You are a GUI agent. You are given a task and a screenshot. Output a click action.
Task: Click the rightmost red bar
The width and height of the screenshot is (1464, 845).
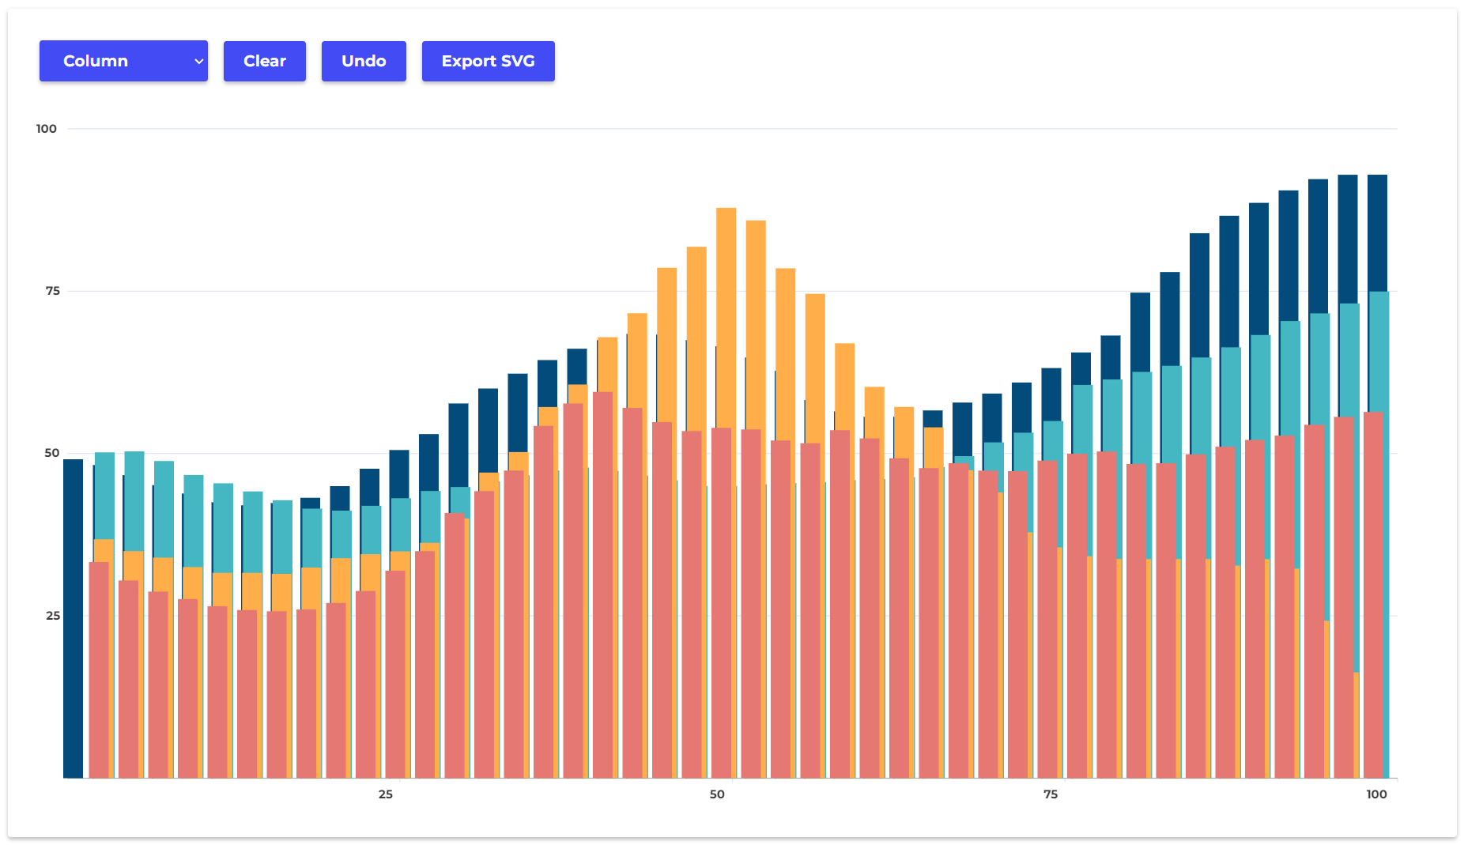pos(1373,593)
